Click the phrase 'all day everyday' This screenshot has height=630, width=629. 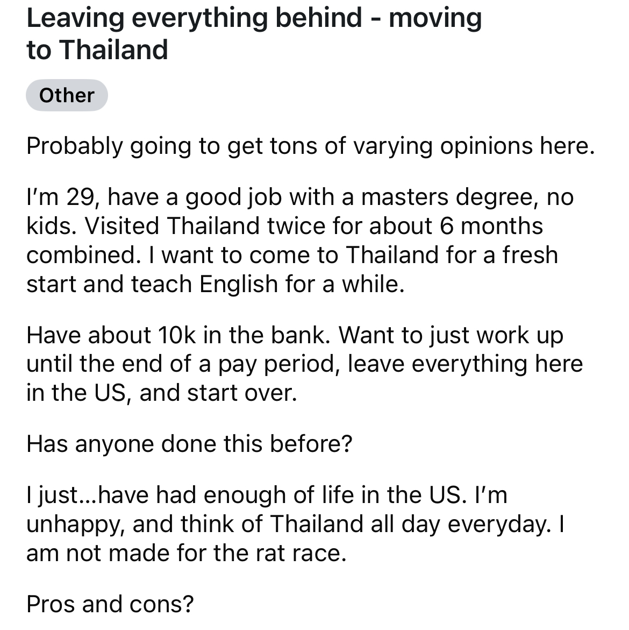(x=460, y=525)
